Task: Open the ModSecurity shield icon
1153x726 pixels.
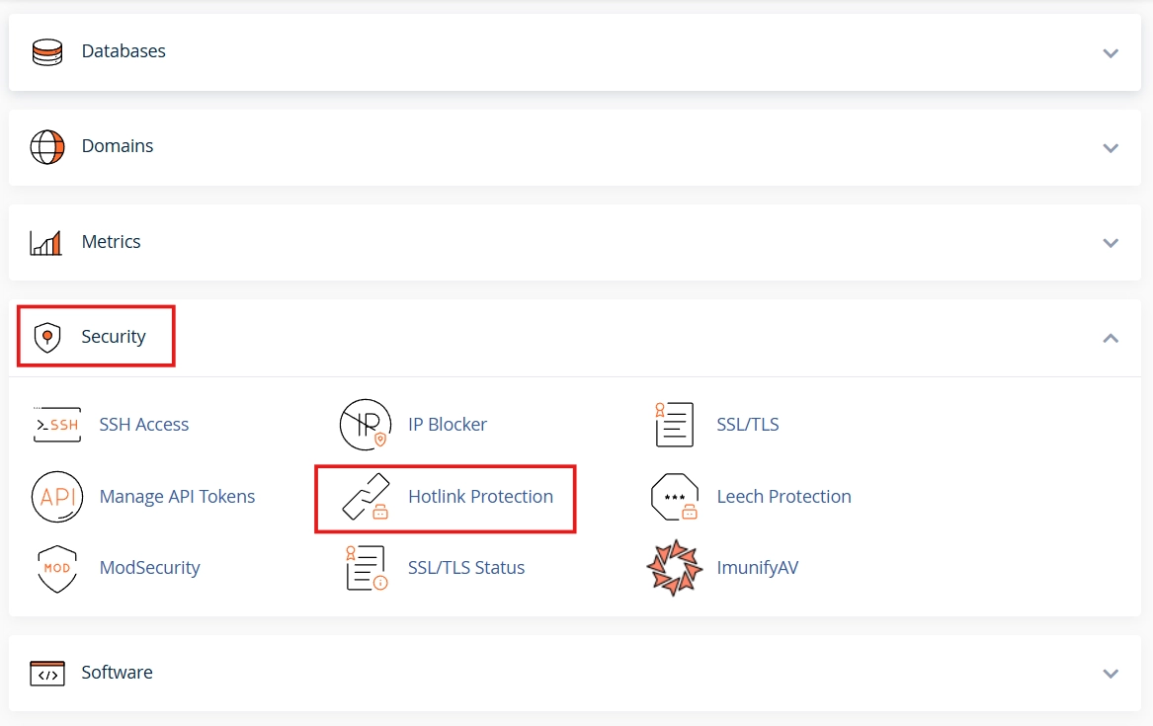Action: pos(57,568)
